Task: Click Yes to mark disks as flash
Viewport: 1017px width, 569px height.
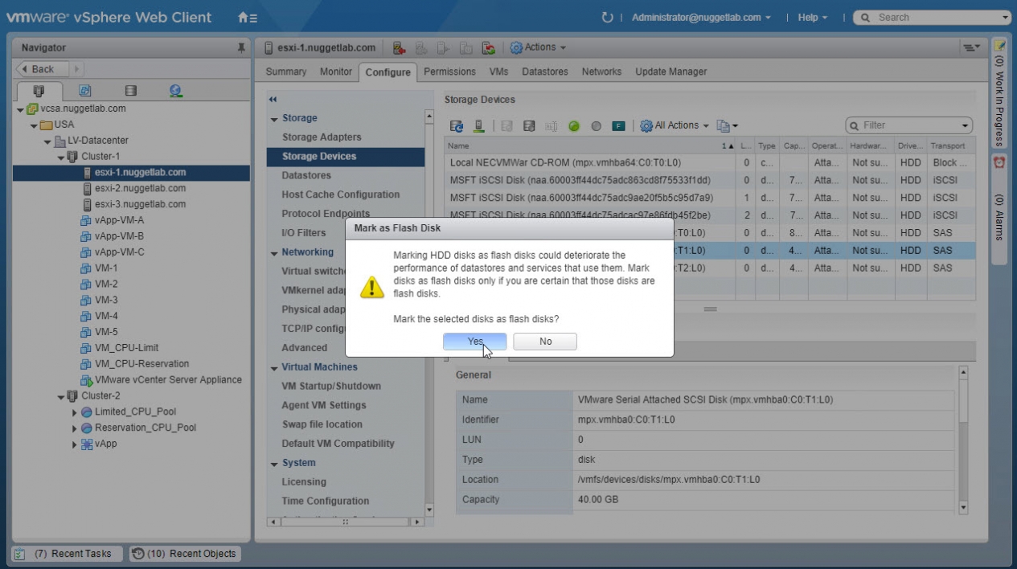Action: point(474,342)
